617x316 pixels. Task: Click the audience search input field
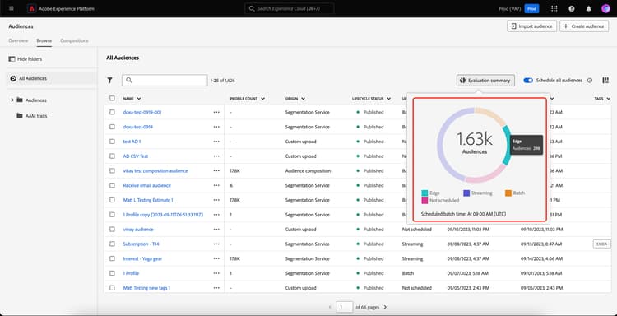[x=165, y=81]
